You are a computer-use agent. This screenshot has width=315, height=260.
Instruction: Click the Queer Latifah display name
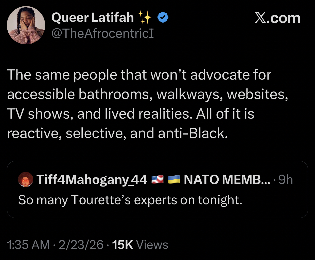pyautogui.click(x=92, y=17)
